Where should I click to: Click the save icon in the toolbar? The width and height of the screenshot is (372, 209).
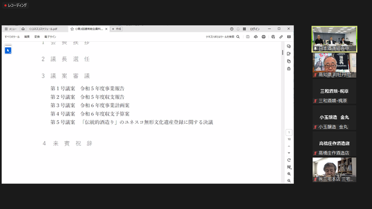pos(248,37)
